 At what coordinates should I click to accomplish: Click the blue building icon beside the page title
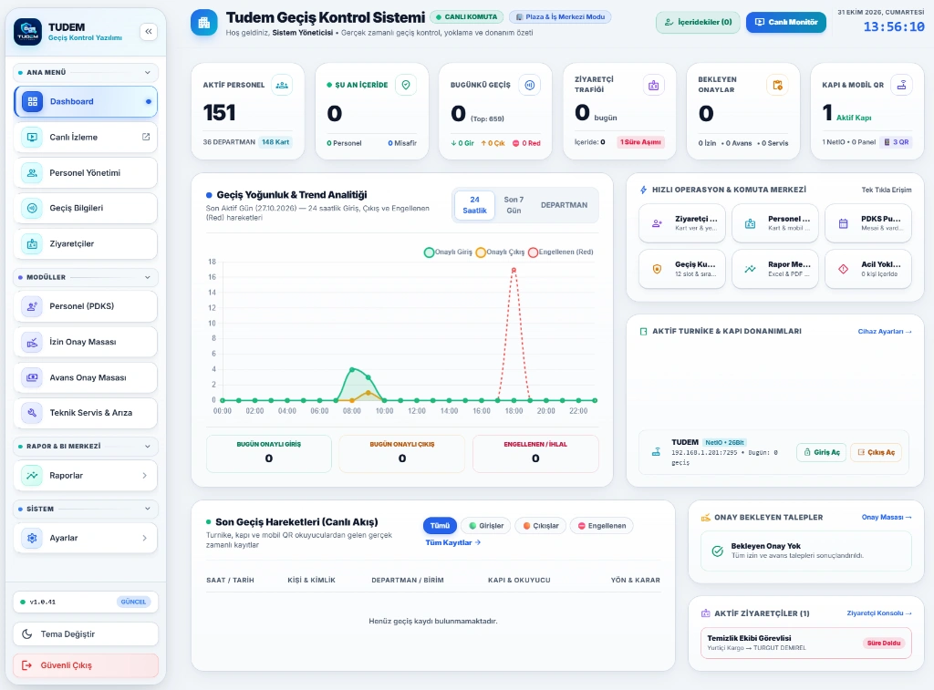click(203, 23)
